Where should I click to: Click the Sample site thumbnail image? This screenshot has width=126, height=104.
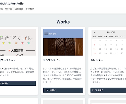pos(63,42)
